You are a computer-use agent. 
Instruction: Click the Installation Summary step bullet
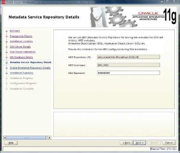pos(7,73)
